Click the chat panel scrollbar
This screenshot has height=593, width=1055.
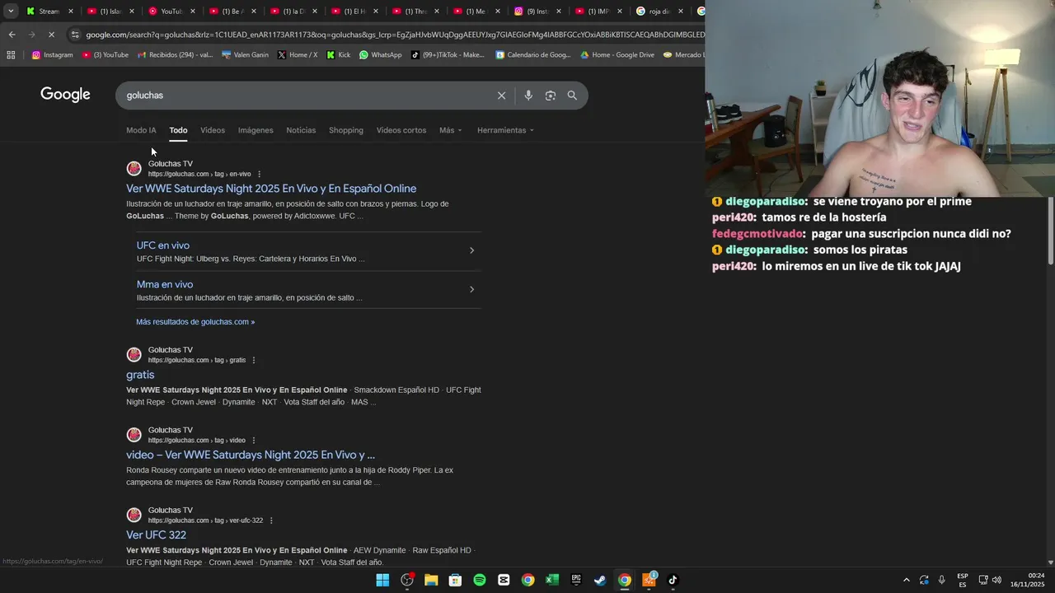click(1051, 231)
